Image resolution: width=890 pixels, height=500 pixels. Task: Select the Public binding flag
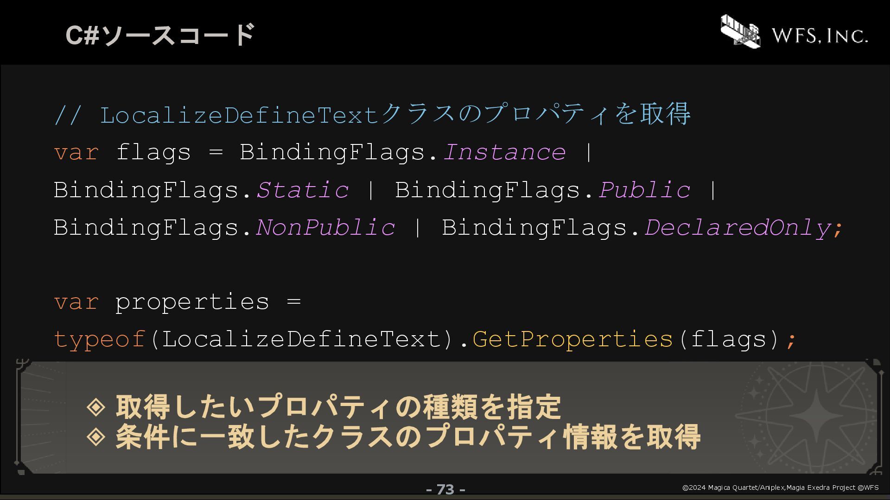coord(644,190)
